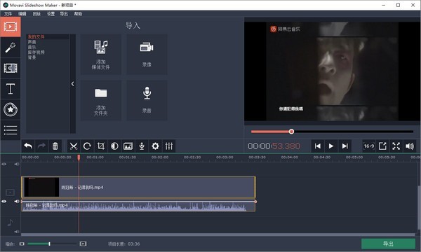Open the Import media tab in sidebar
This screenshot has width=421, height=252.
(11, 27)
